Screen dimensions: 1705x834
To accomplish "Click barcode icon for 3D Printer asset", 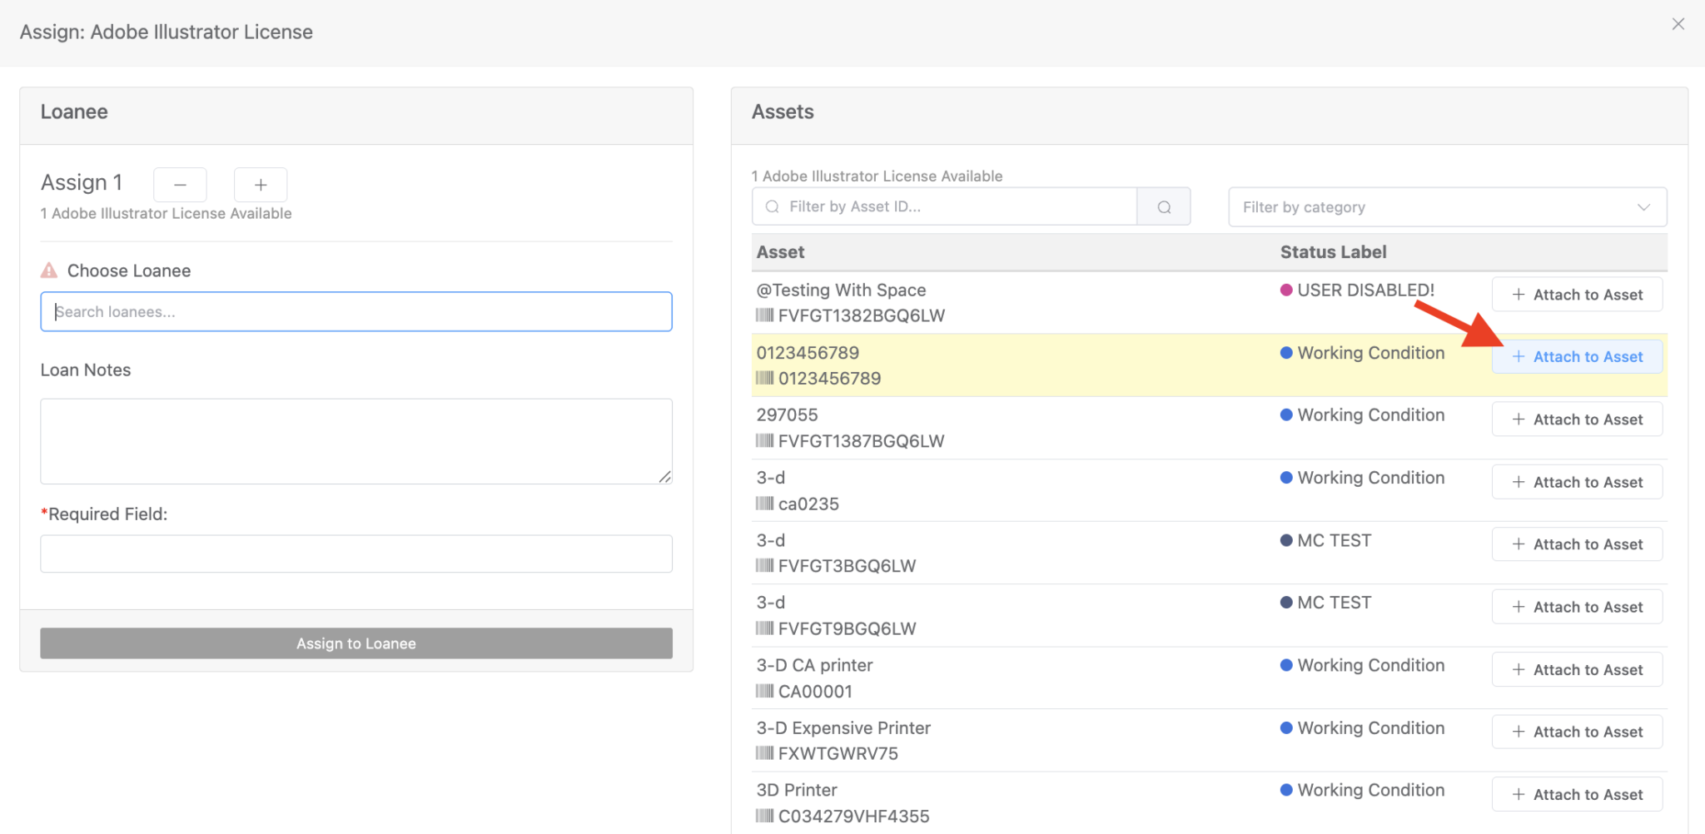I will point(765,816).
